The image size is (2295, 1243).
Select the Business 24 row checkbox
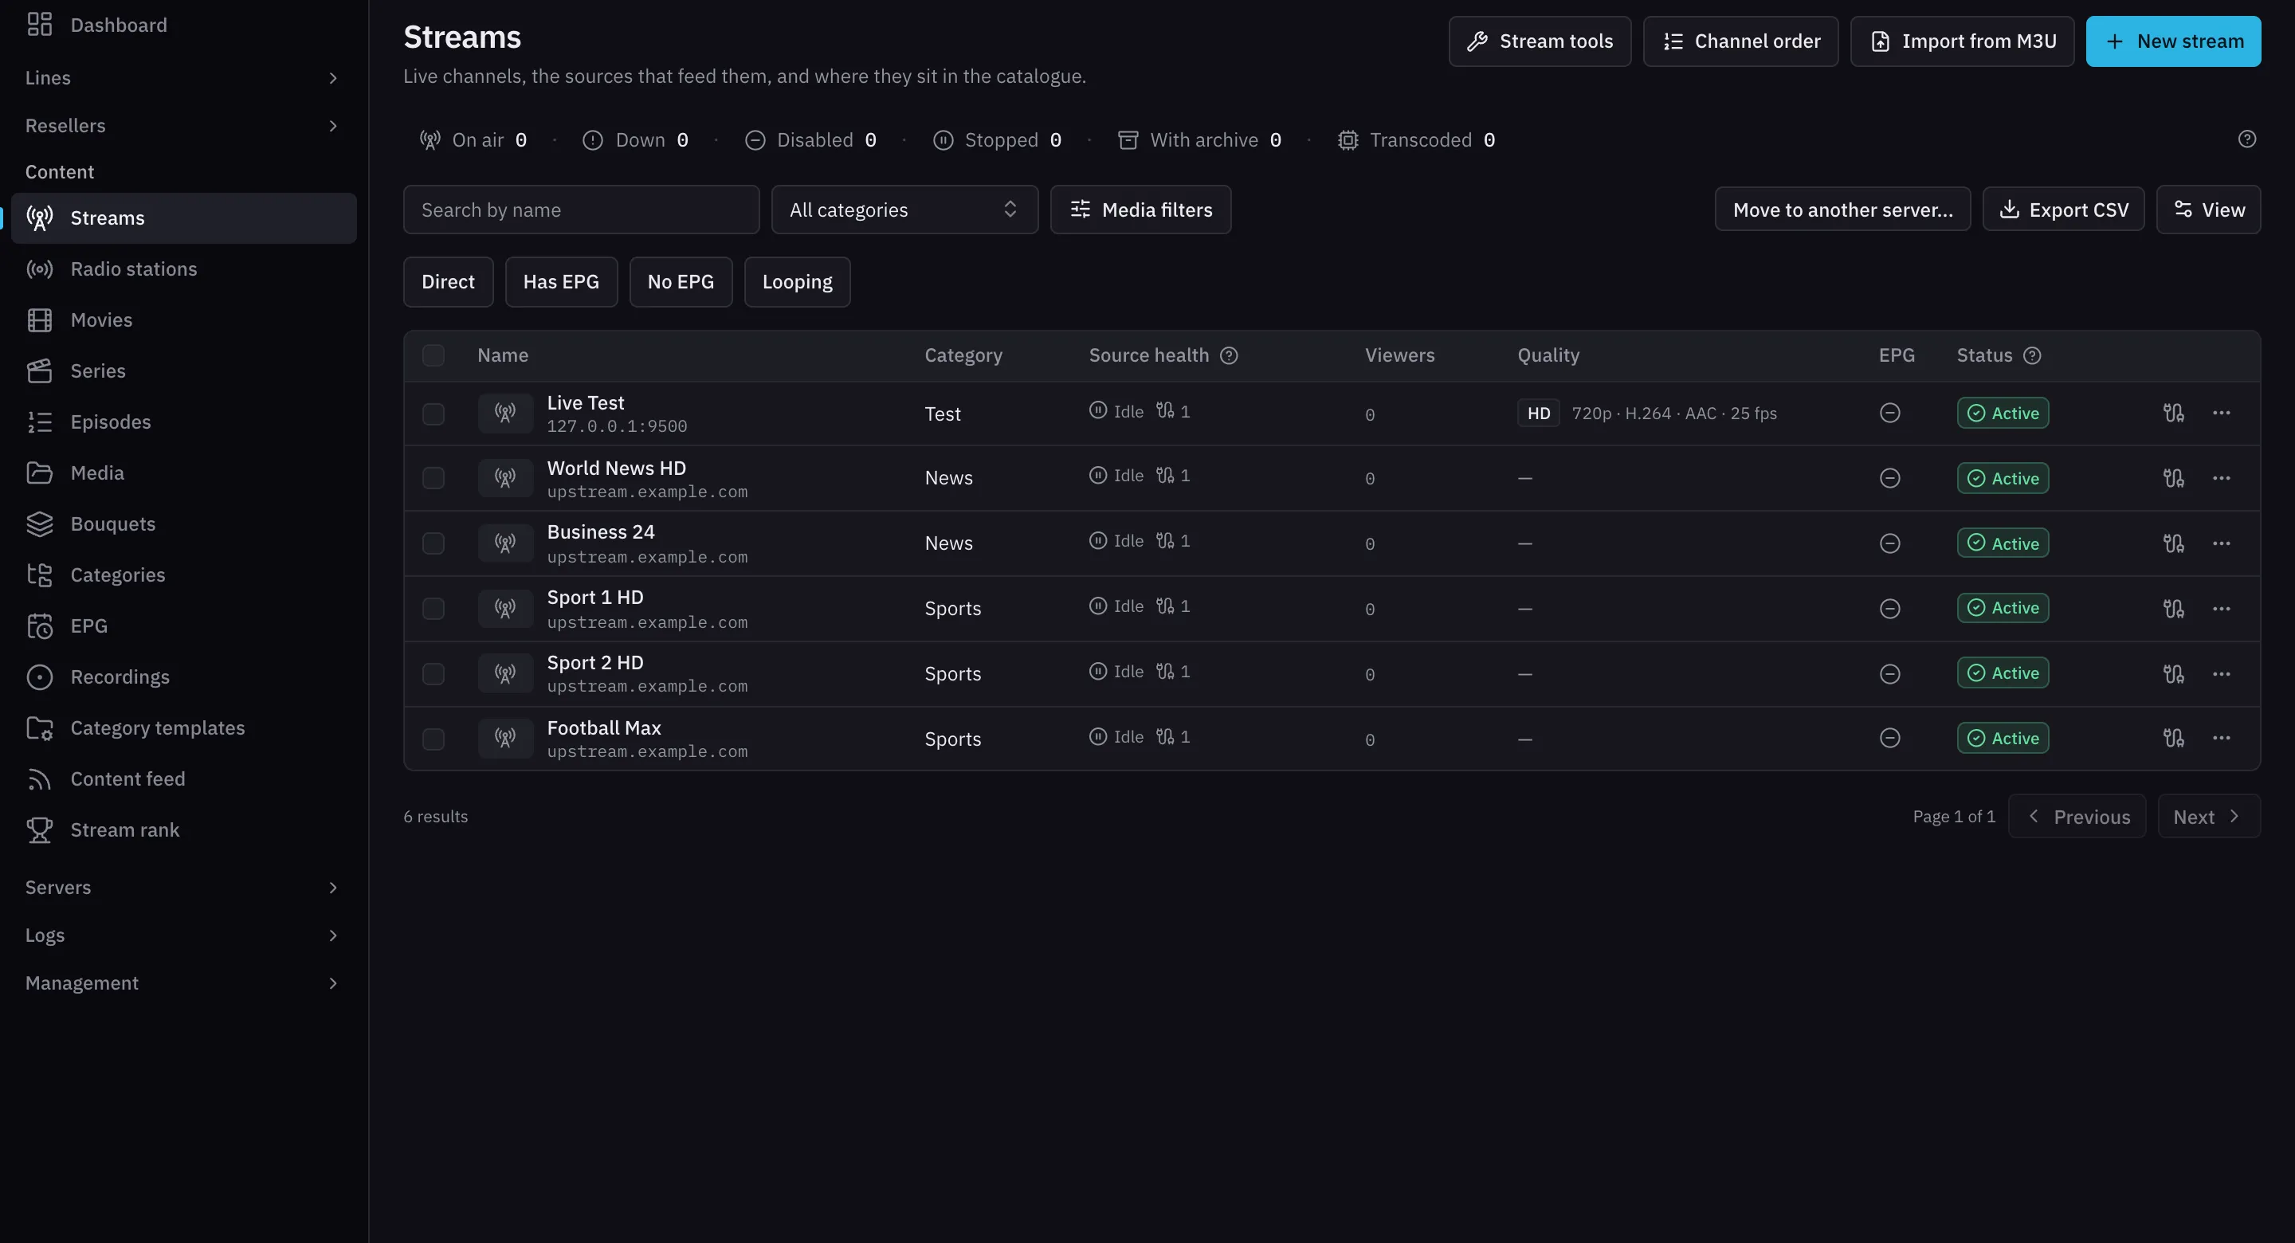(433, 543)
